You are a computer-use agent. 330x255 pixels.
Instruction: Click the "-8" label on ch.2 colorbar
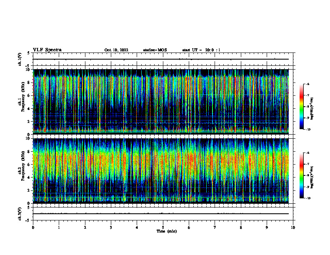[307, 175]
